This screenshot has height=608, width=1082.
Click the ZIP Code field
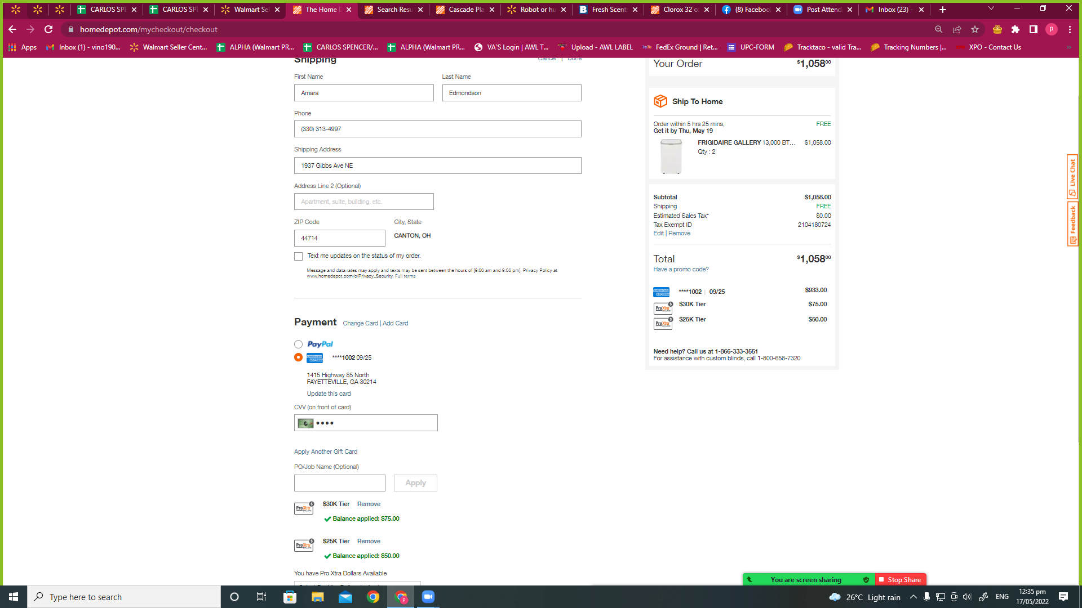click(x=340, y=238)
